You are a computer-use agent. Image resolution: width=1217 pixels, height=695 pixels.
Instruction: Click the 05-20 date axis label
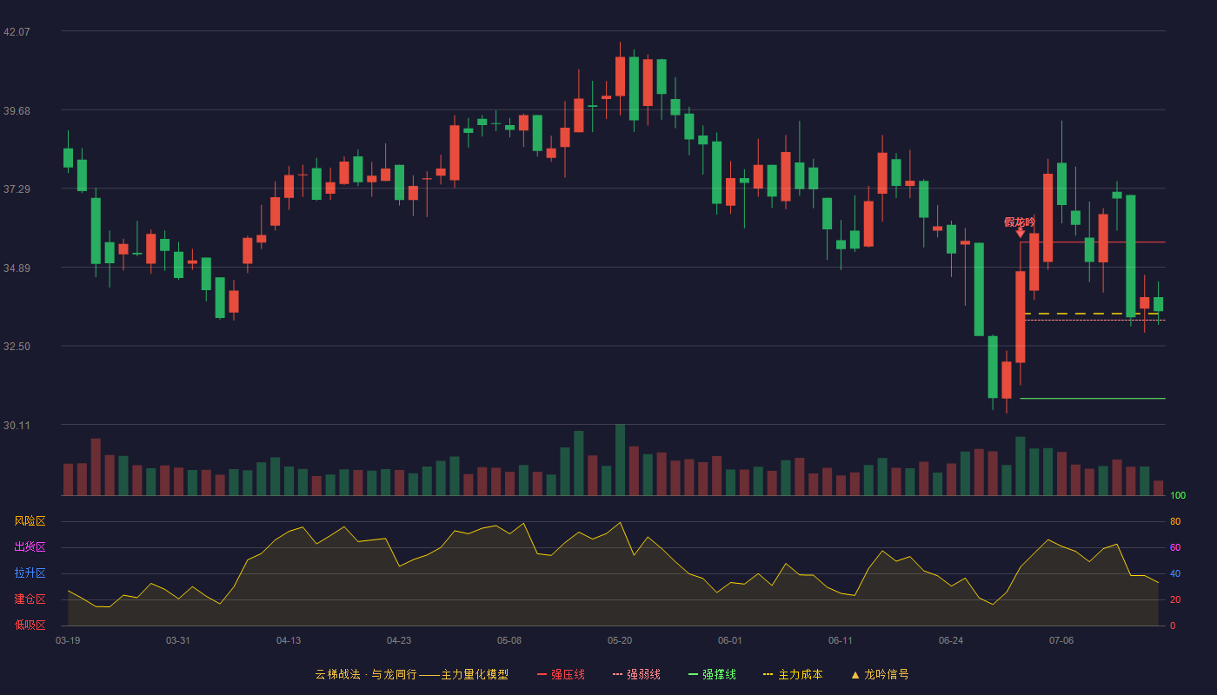point(620,640)
